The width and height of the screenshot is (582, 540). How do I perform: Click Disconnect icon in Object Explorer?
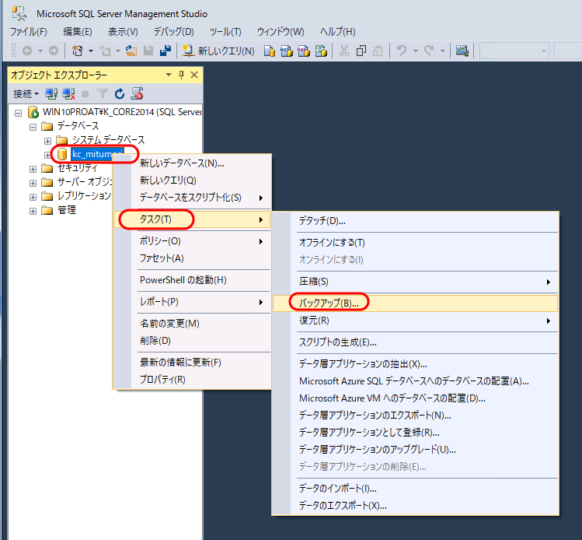(x=68, y=94)
